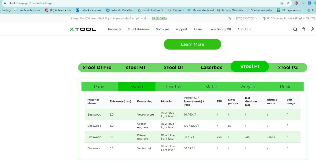This screenshot has width=316, height=168.
Task: Switch to the Acrylic material tab
Action: (x=248, y=87)
